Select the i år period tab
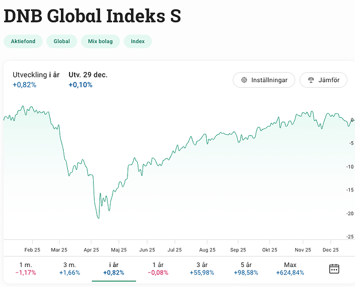Viewport: 355px width, 287px height. (114, 268)
